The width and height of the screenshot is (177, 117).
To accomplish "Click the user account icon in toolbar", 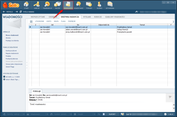I will [137, 12].
